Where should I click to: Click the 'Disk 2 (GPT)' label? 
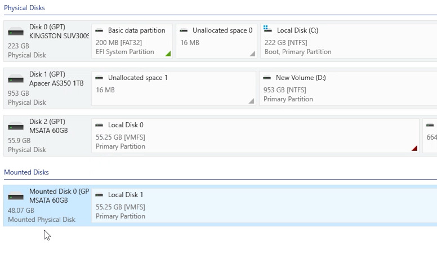[x=47, y=122]
